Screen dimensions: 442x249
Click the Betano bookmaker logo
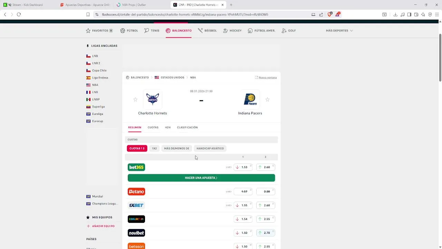click(136, 192)
